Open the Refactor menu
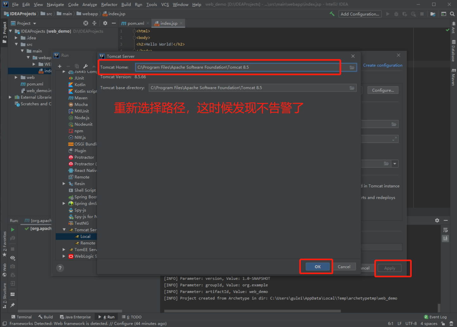457x327 pixels. click(109, 4)
